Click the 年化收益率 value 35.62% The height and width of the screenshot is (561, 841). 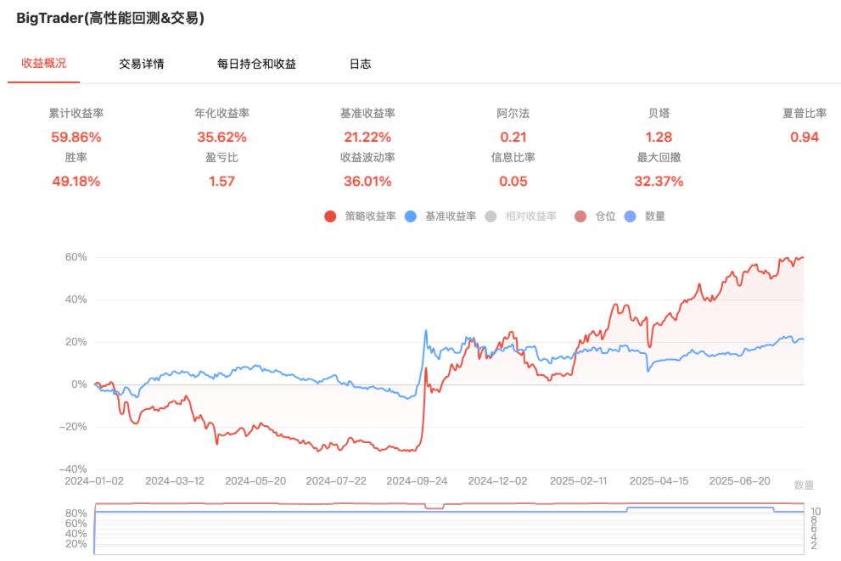coord(221,137)
